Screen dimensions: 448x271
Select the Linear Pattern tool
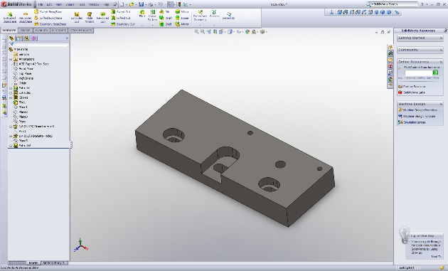coord(153,15)
